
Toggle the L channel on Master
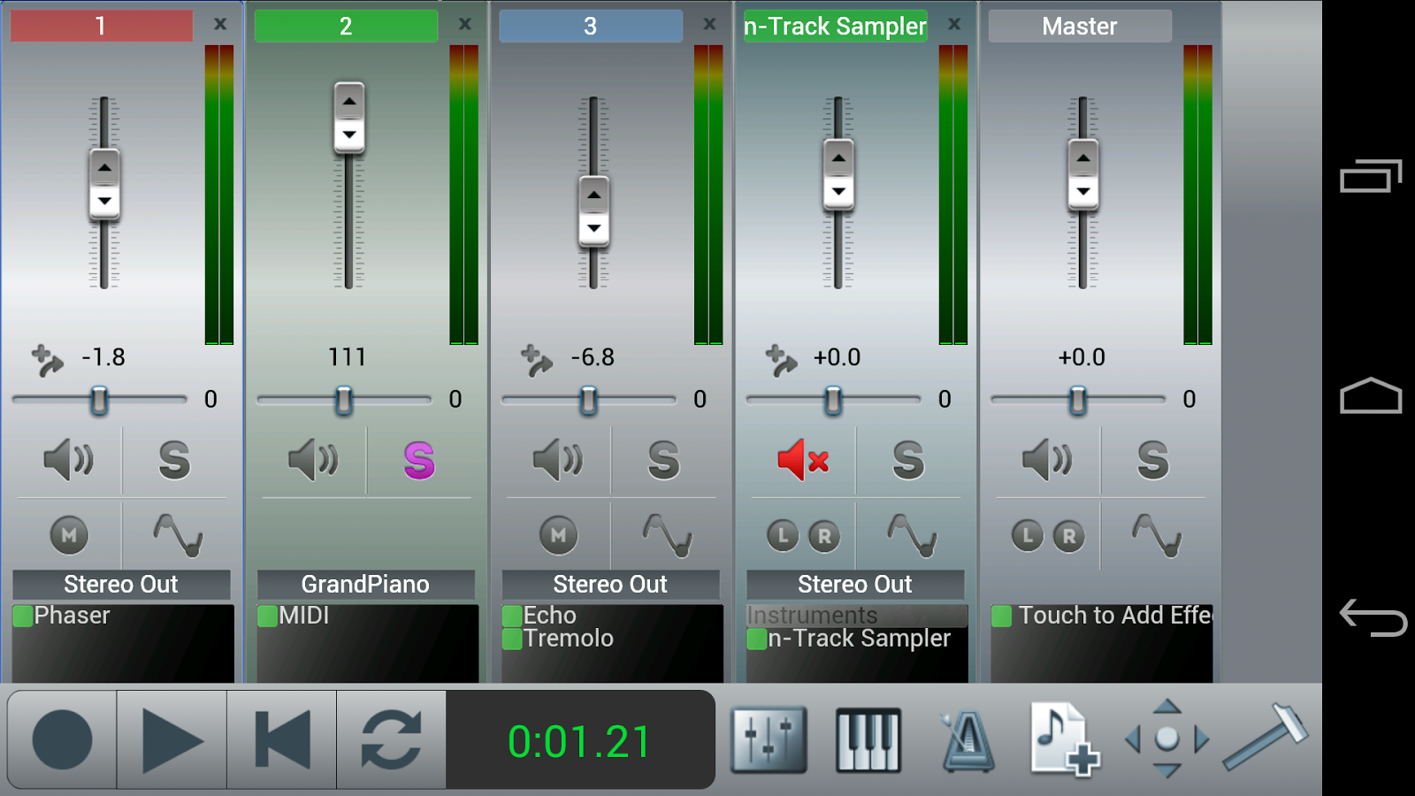click(1028, 535)
